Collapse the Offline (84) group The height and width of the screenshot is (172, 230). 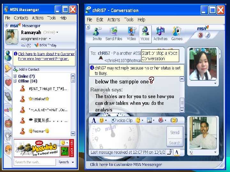(x=15, y=81)
